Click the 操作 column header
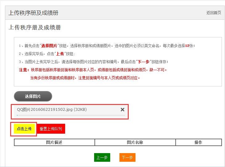The height and width of the screenshot is (167, 225). click(198, 142)
